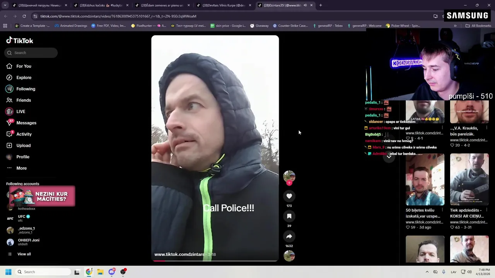Open the hotheadxxx following account
This screenshot has height=278, width=495.
coord(26,209)
